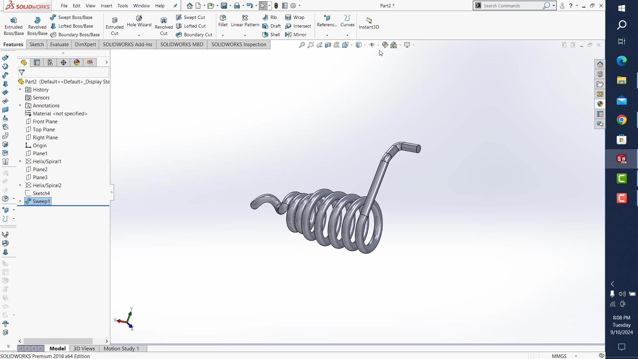
Task: Click the Zoom to Fit icon
Action: (x=302, y=45)
